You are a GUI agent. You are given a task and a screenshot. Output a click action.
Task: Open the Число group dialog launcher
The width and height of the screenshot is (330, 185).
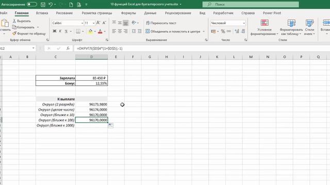pyautogui.click(x=245, y=40)
